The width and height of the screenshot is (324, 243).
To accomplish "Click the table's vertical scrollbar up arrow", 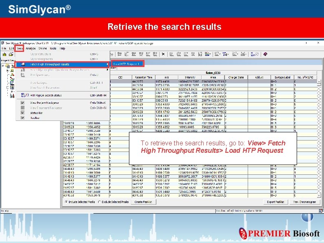I will click(319, 82).
